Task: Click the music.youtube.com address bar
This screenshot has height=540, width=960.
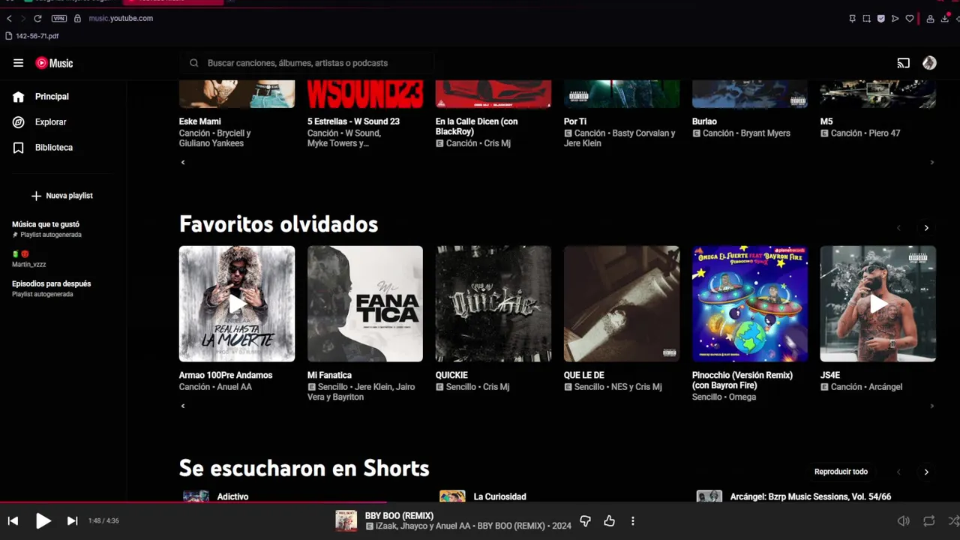Action: tap(121, 18)
